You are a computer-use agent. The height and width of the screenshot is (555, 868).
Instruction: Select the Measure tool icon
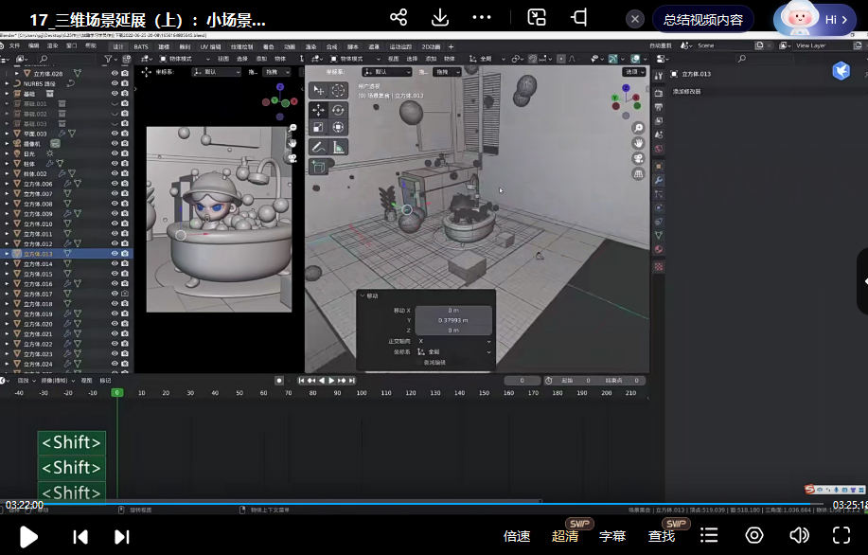pos(338,147)
